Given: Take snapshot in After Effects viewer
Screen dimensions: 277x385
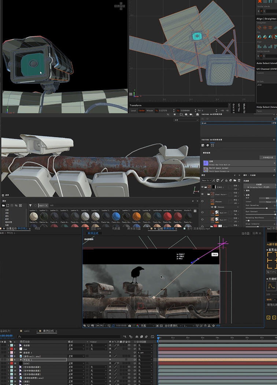Looking at the screenshot, I should pyautogui.click(x=129, y=326).
